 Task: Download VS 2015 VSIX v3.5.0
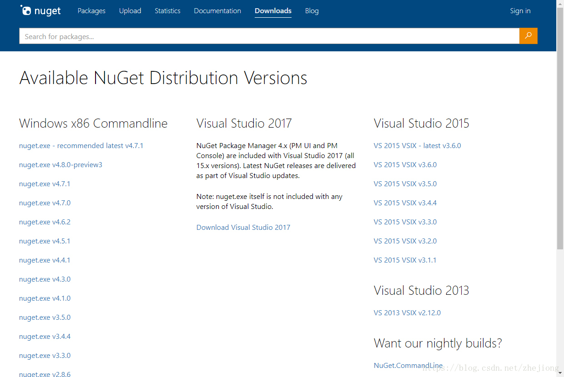pos(405,184)
